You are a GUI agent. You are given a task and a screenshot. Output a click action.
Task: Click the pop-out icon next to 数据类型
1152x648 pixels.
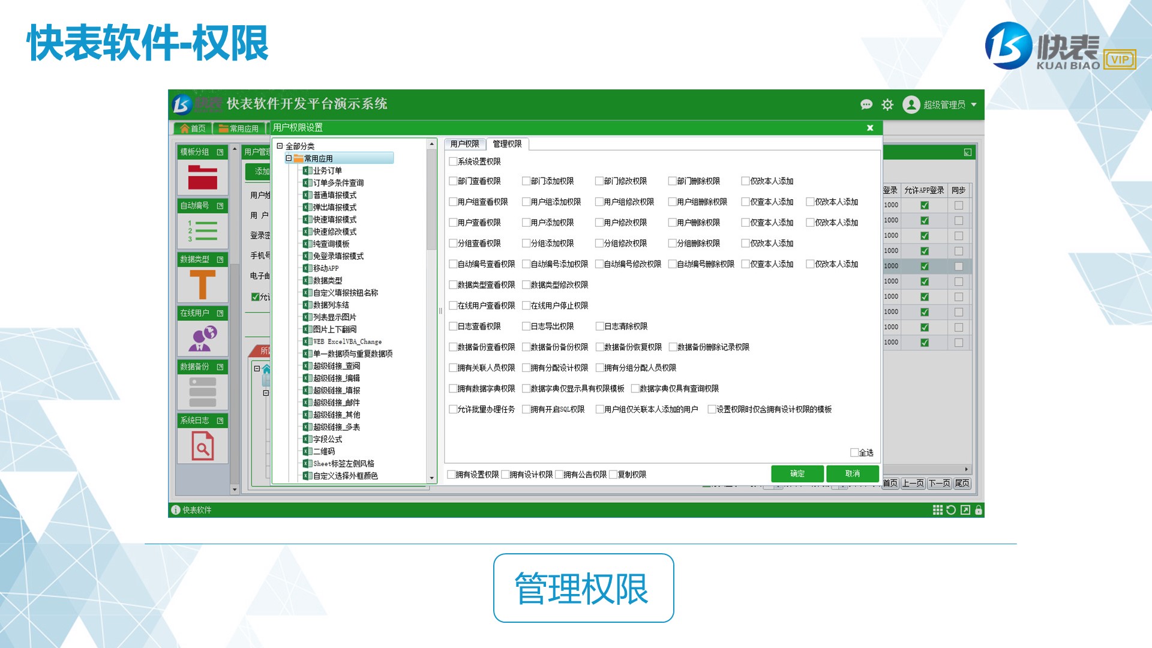tap(220, 260)
